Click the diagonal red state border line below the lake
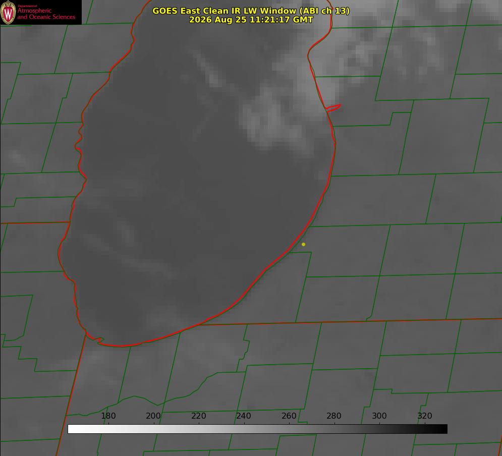 72,393
